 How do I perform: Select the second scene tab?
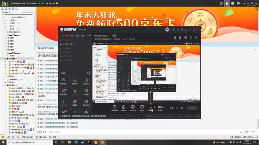coord(71,35)
